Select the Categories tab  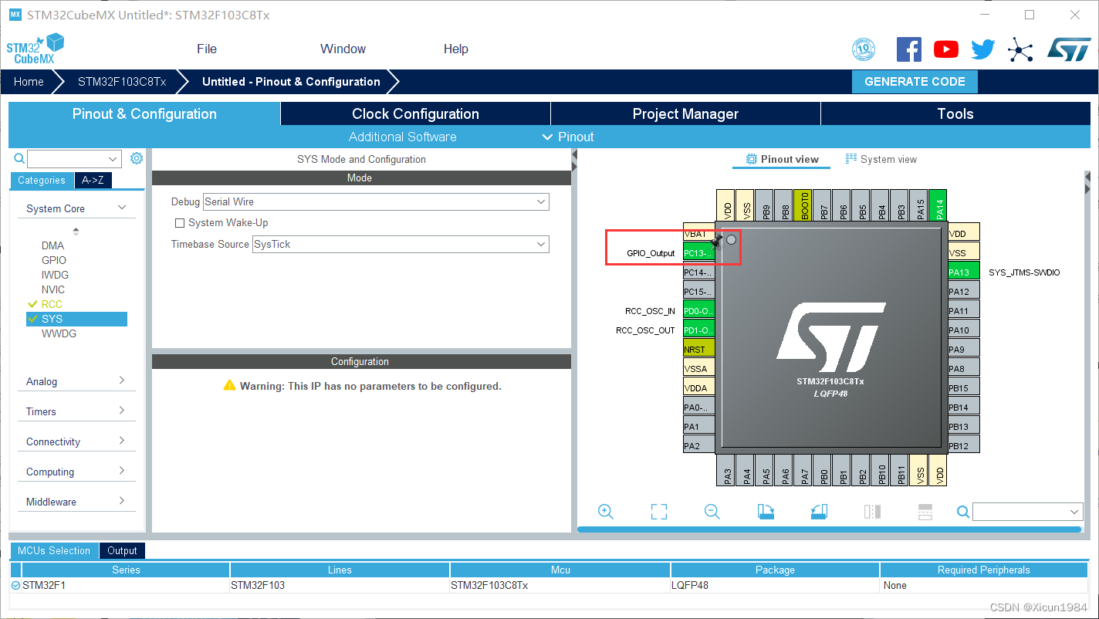42,180
